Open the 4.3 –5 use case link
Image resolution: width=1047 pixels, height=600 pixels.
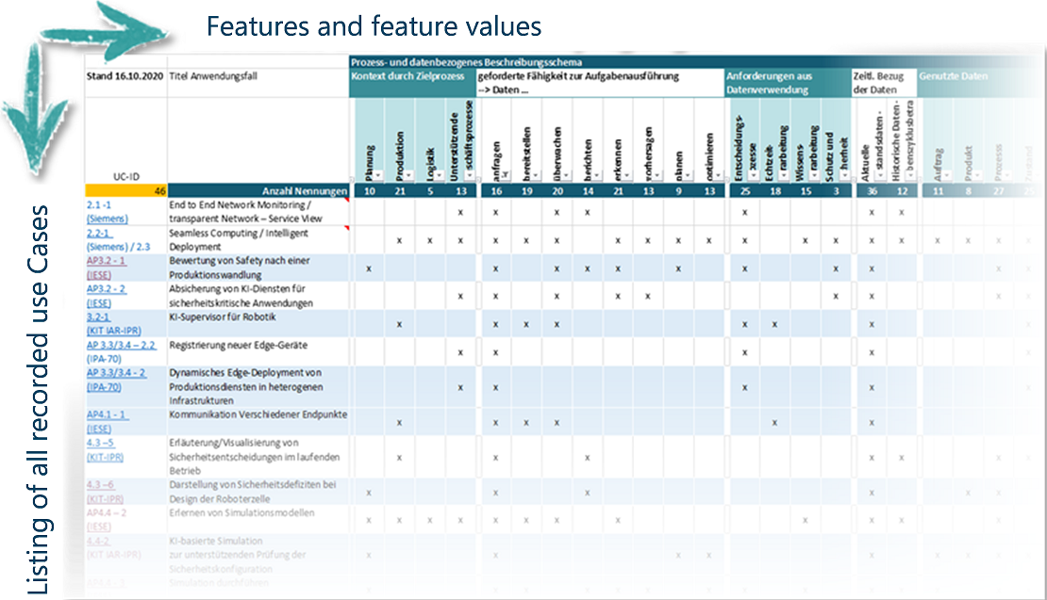pos(100,443)
